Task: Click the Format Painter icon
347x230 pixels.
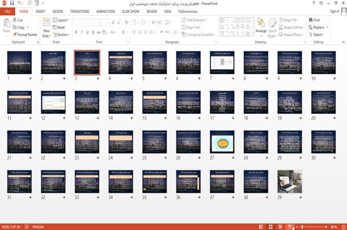Action: click(14, 35)
